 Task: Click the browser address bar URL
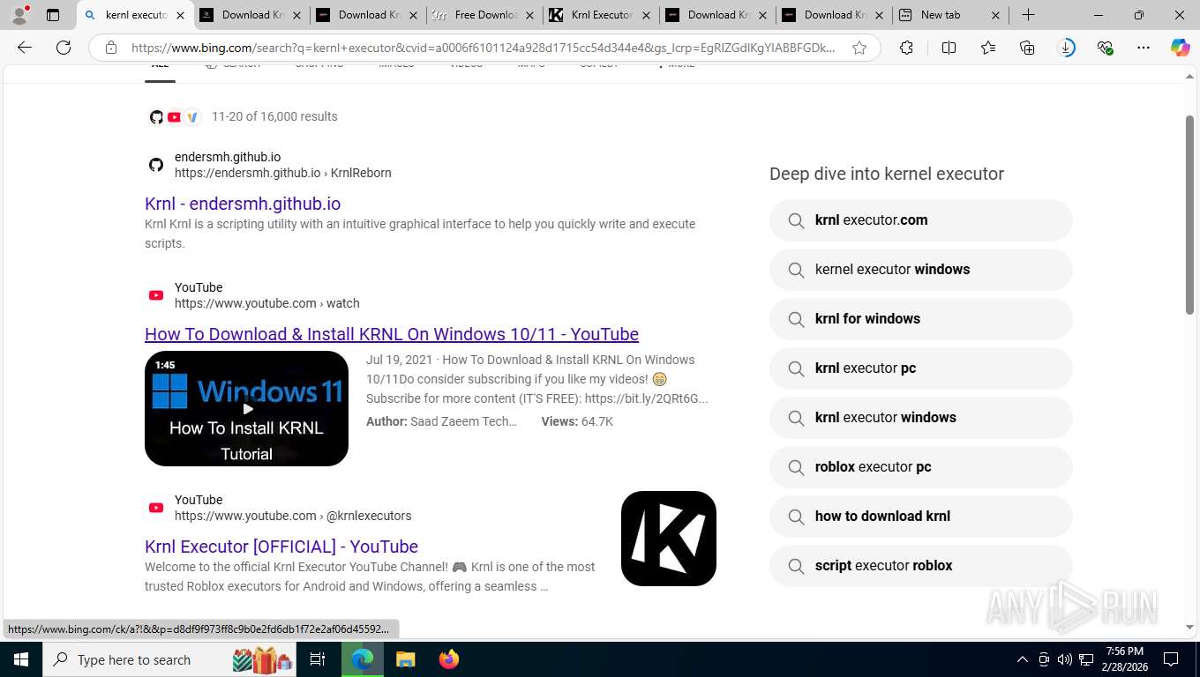click(x=483, y=48)
